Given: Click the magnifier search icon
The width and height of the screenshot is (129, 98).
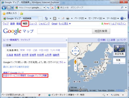Looking at the screenshot, I should coord(122,7).
